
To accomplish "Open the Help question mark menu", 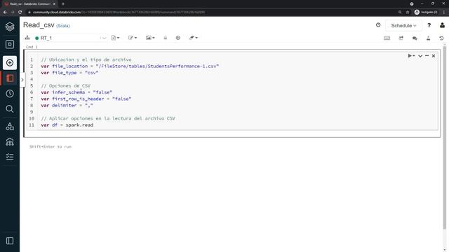I will click(429, 25).
